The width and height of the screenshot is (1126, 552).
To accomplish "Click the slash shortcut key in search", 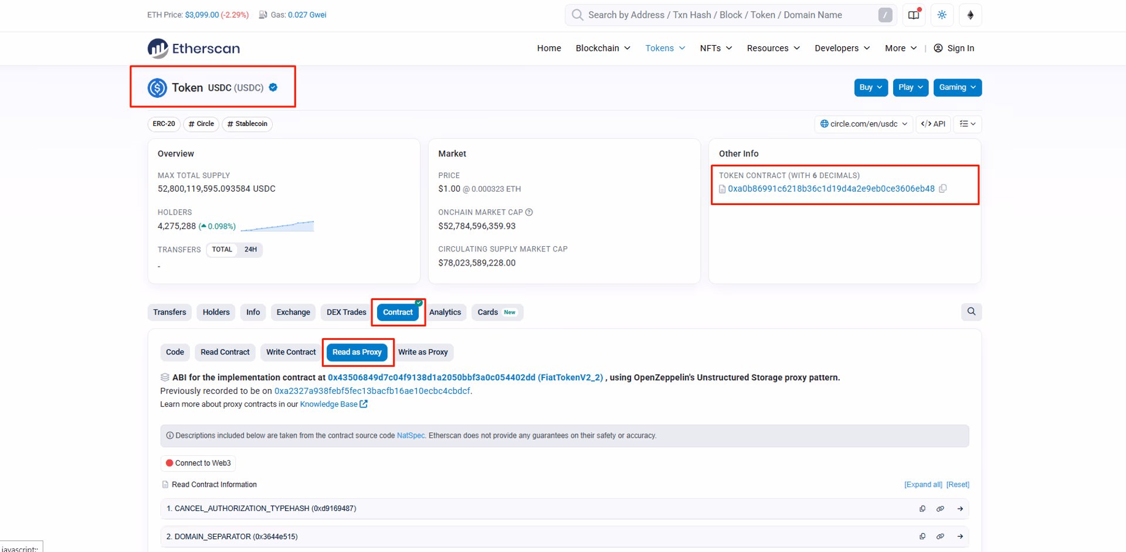I will click(885, 15).
